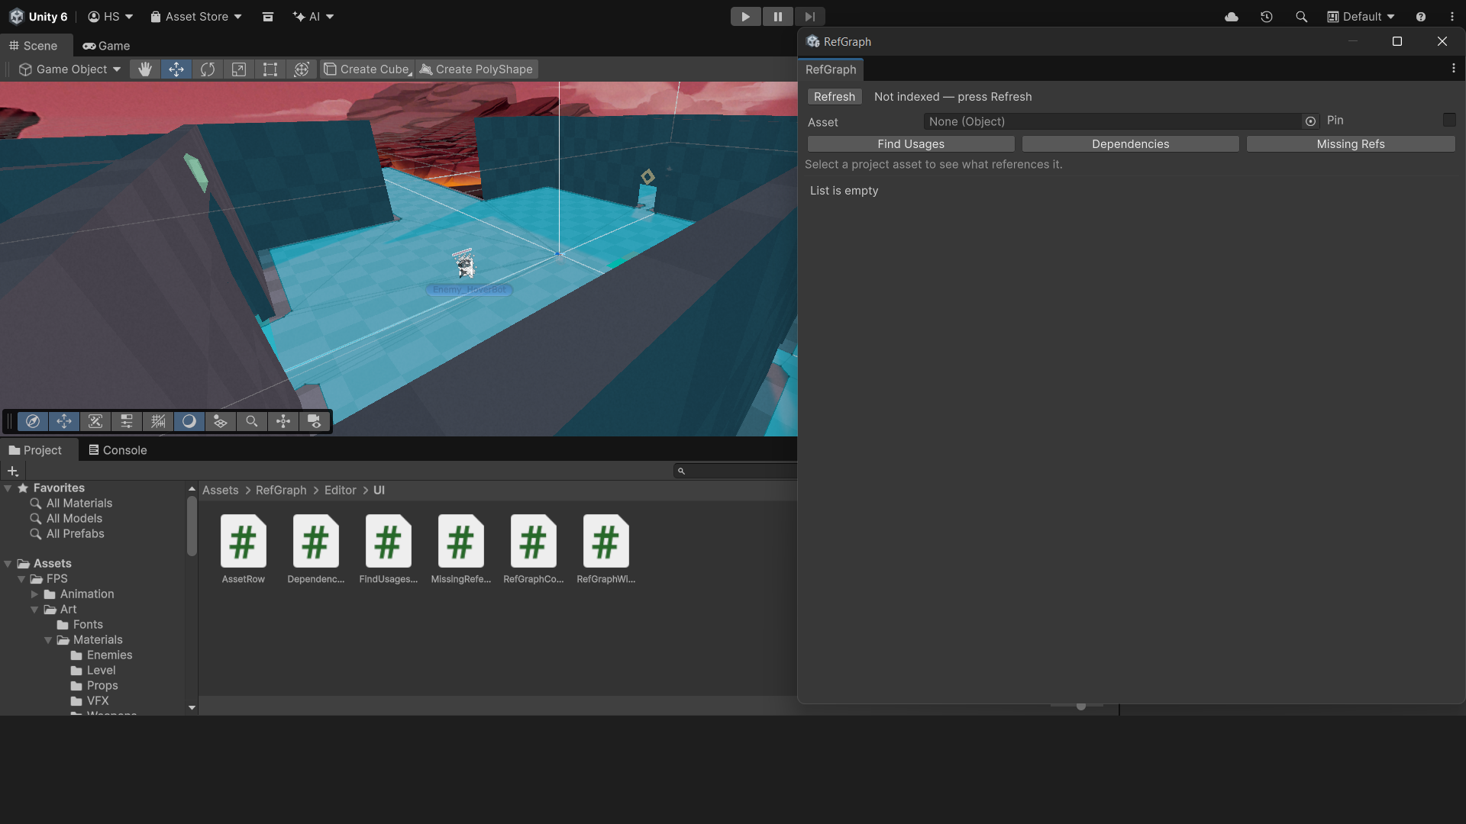1466x824 pixels.
Task: Click the Project search field
Action: tap(736, 471)
